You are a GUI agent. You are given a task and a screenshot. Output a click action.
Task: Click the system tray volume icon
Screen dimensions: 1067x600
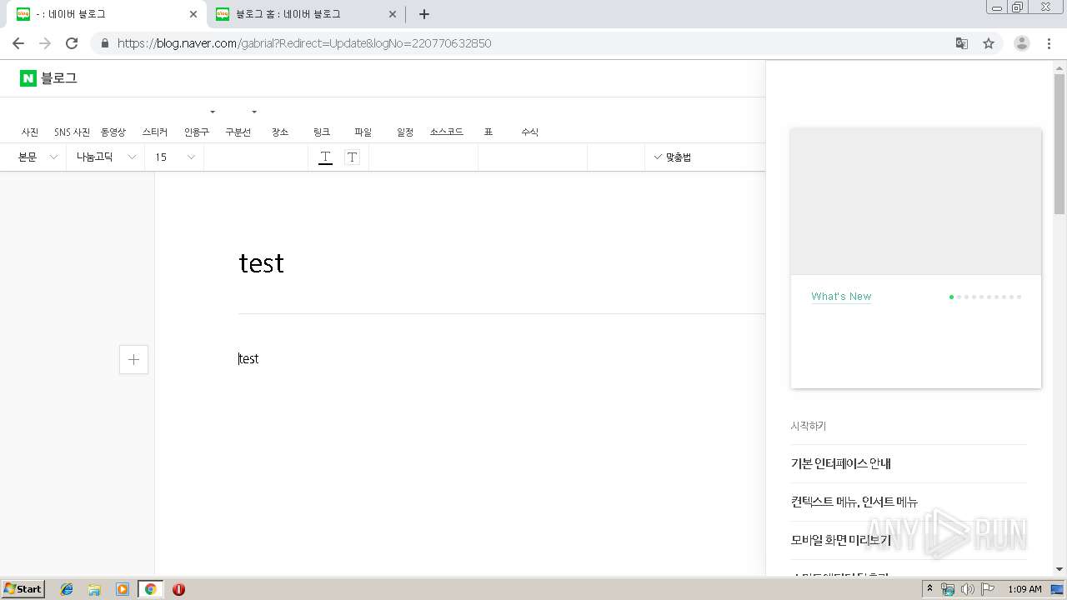[x=968, y=589]
